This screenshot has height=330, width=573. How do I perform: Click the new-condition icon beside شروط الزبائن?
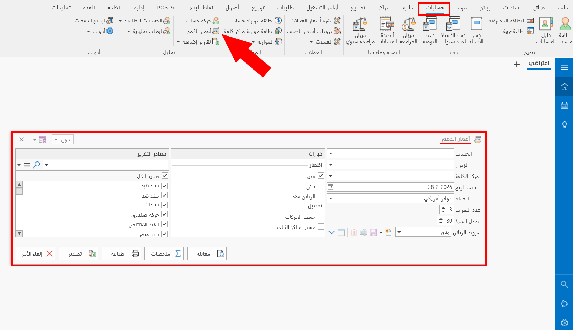[388, 232]
